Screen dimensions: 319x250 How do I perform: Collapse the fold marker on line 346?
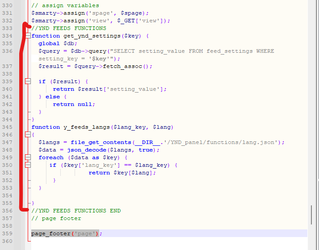pyautogui.click(x=28, y=134)
